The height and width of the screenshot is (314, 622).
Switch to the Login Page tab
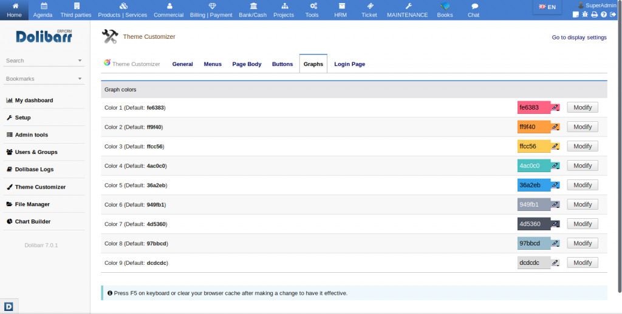[349, 64]
